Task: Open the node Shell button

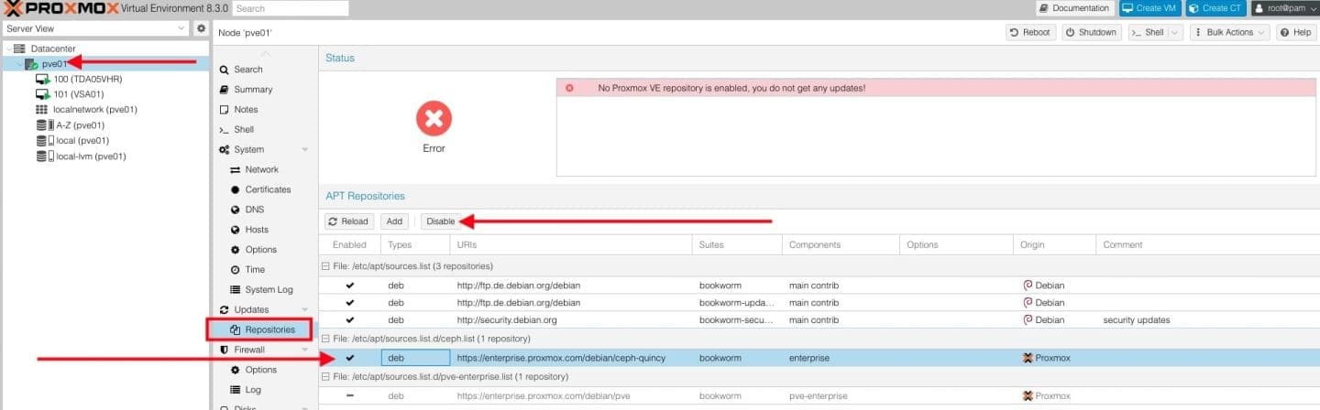Action: [1147, 32]
